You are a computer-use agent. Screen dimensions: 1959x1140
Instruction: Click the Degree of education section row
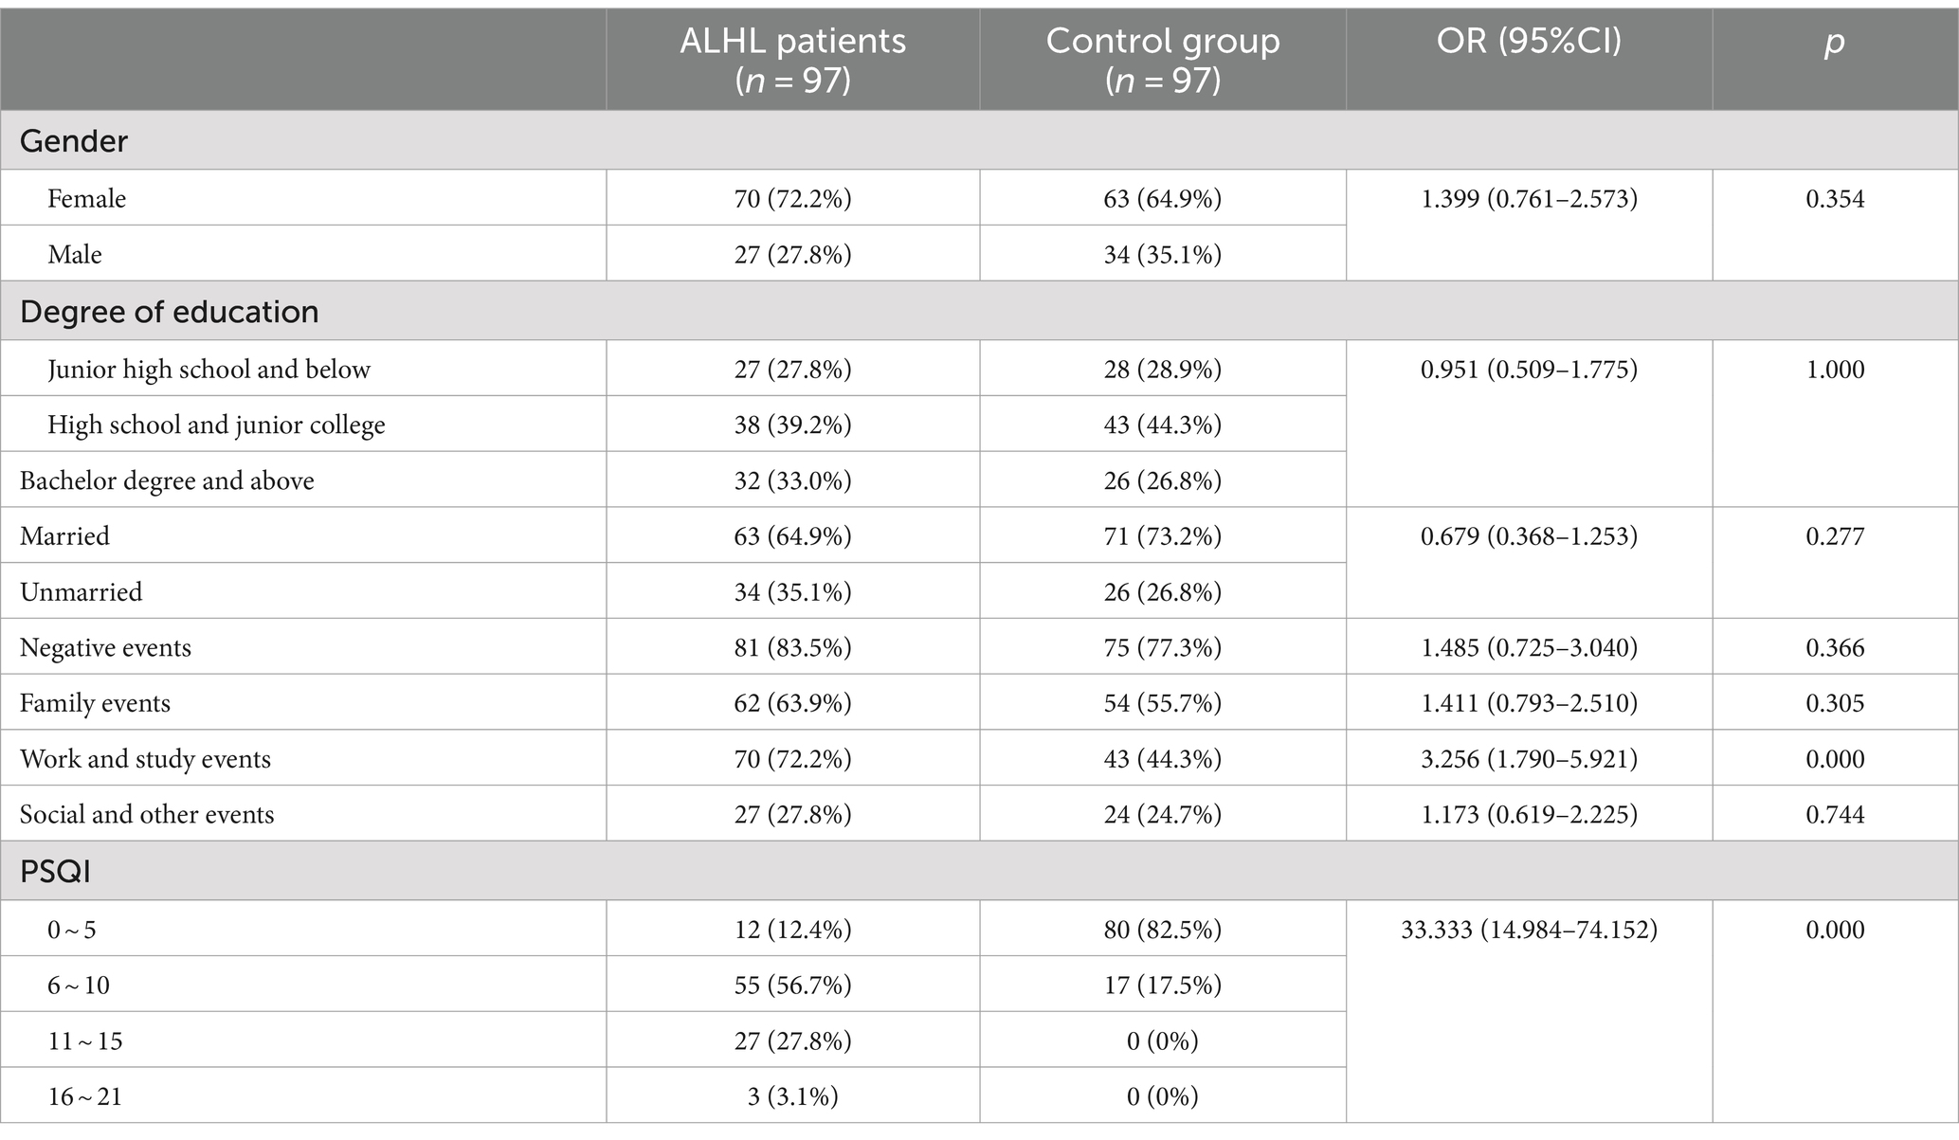click(979, 312)
